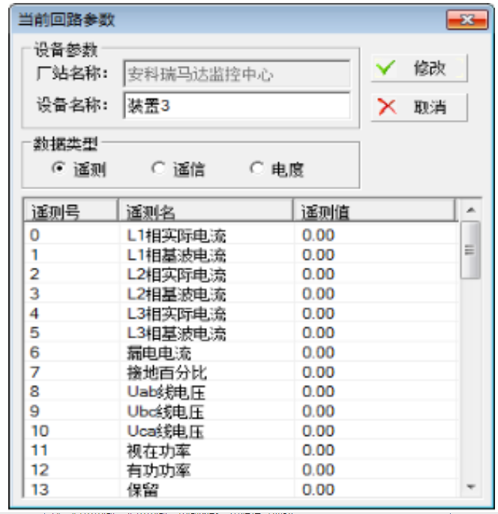Select row 有功功率
498x514 pixels.
pos(241,470)
